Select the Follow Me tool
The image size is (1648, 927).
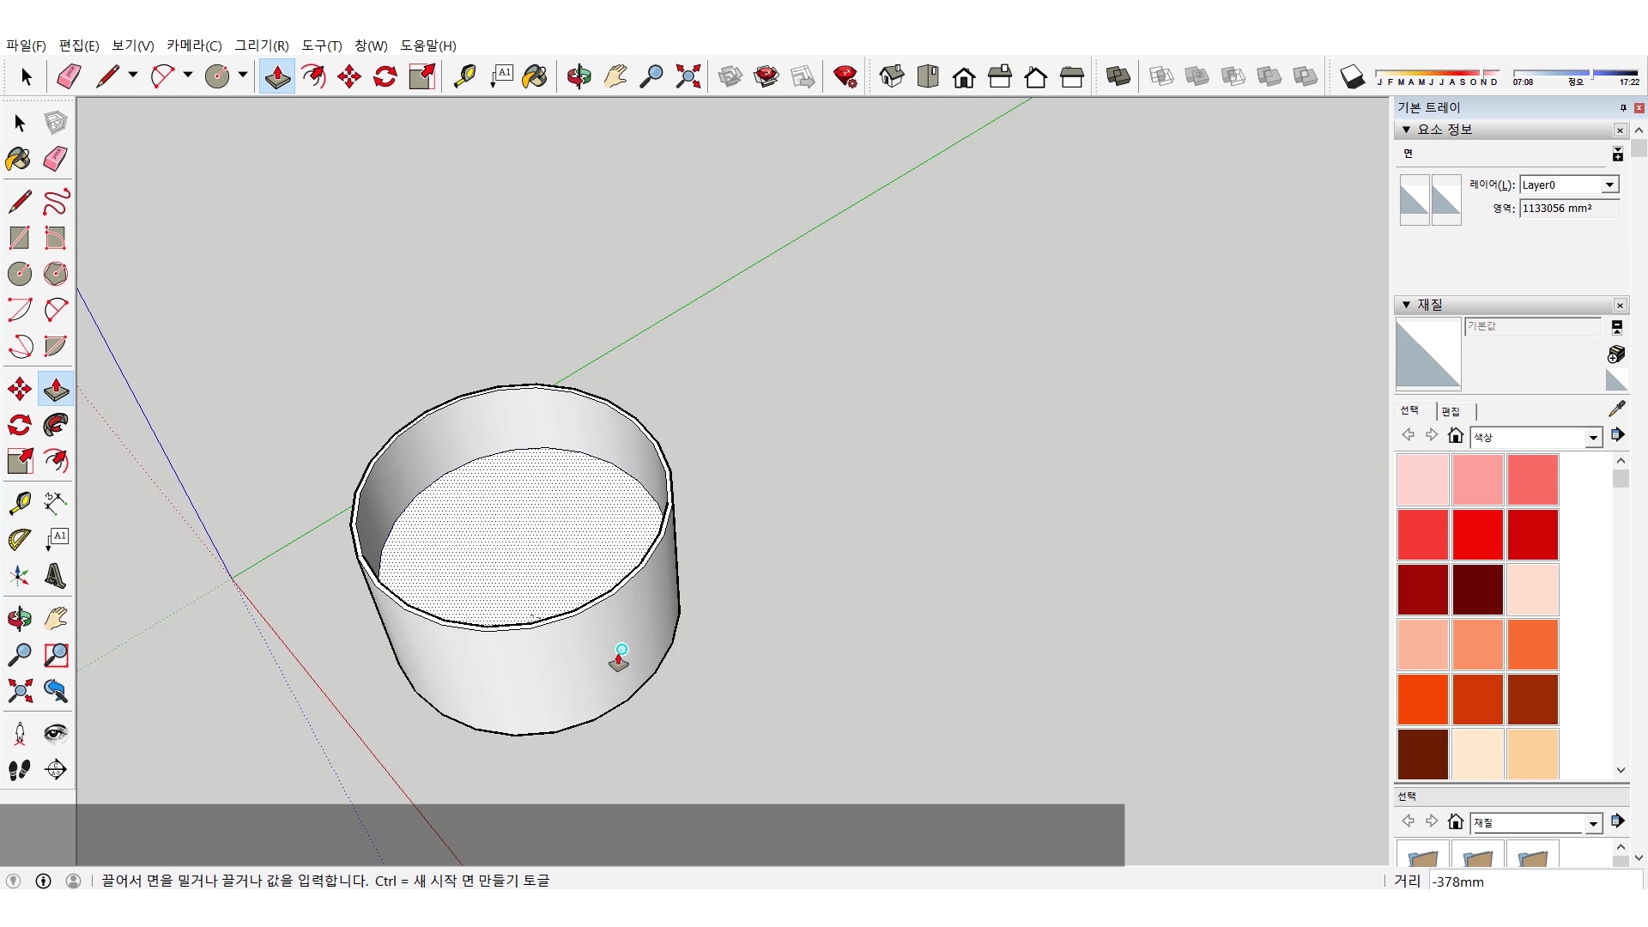coord(56,425)
